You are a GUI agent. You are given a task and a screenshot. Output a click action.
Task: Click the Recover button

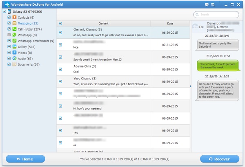220,159
